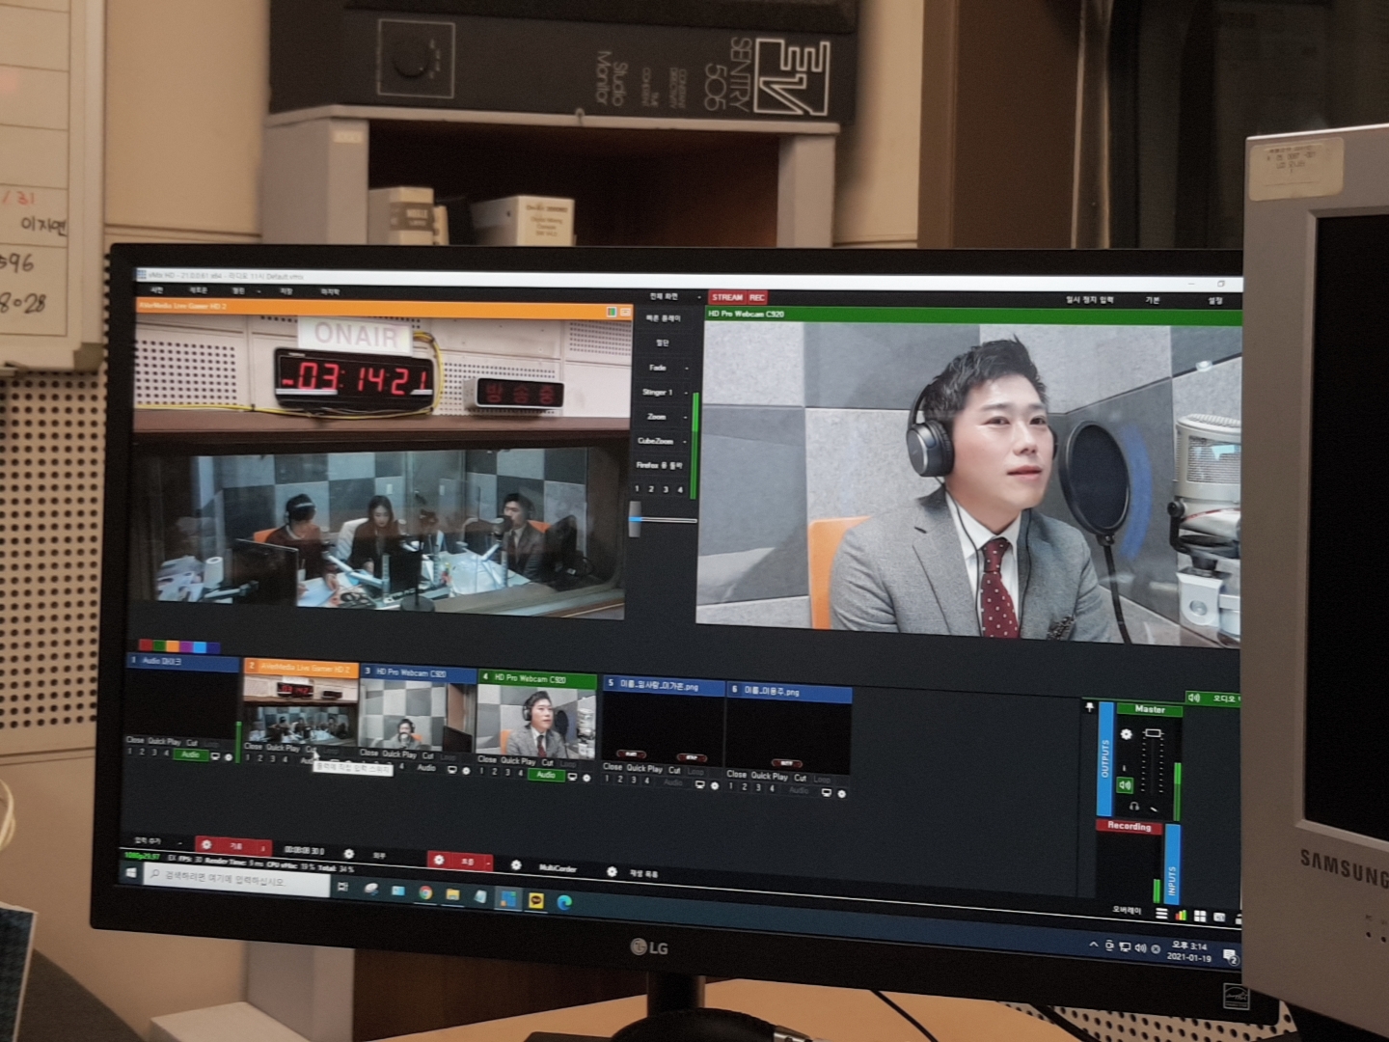Expand the Fade transition dropdown arrow
1389x1042 pixels.
687,368
